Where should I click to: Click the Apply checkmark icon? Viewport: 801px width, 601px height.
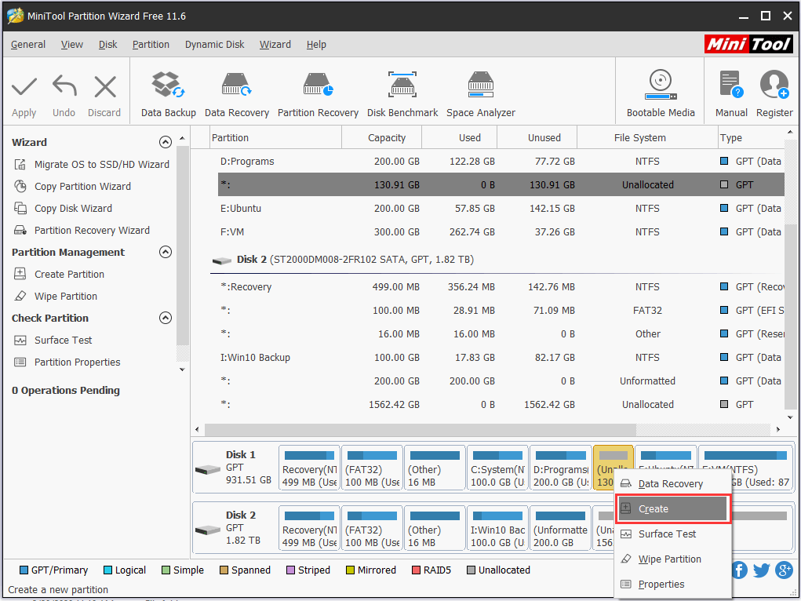[24, 86]
